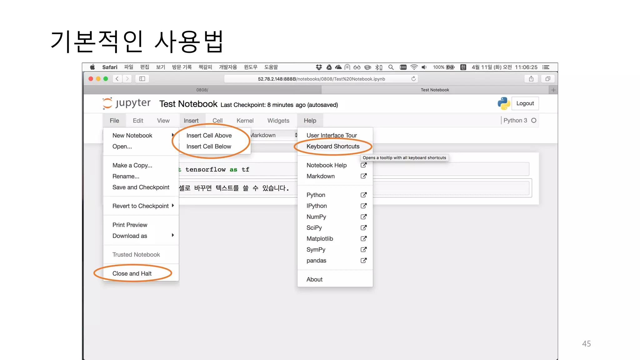Click external link icon beside pandas
This screenshot has height=360, width=640.
[x=363, y=260]
